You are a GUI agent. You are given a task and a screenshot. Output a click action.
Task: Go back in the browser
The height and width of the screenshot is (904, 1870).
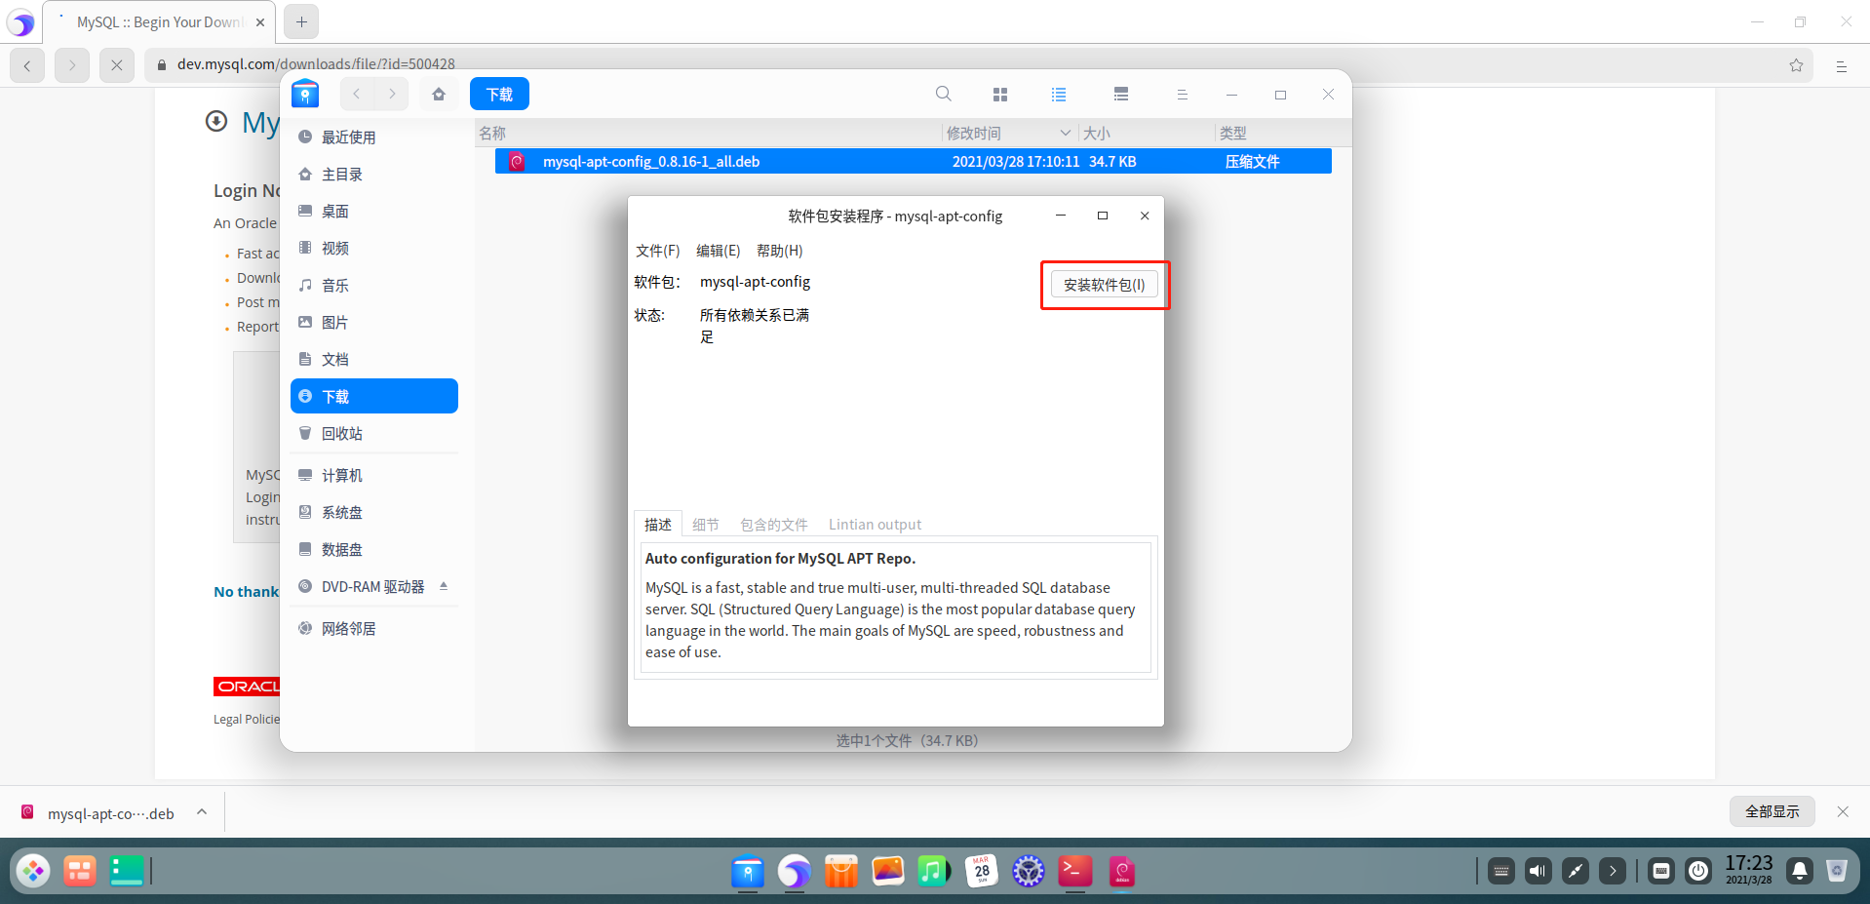(27, 65)
